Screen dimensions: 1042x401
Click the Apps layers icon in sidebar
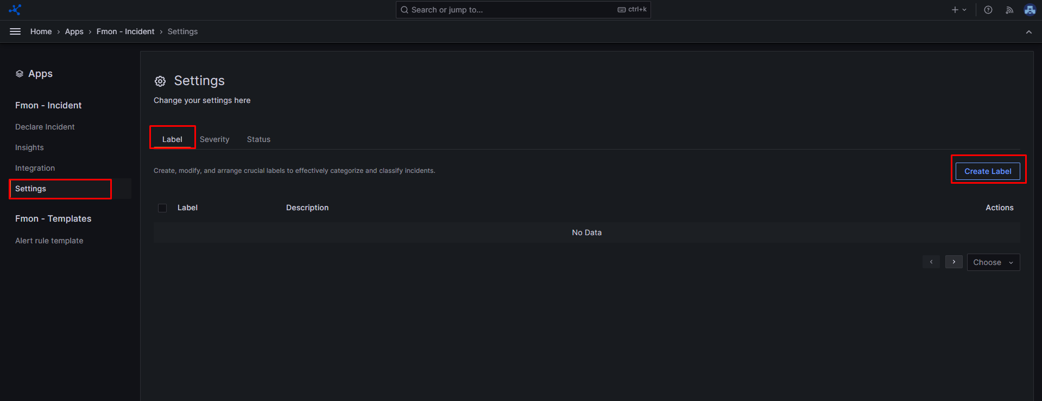(x=20, y=74)
